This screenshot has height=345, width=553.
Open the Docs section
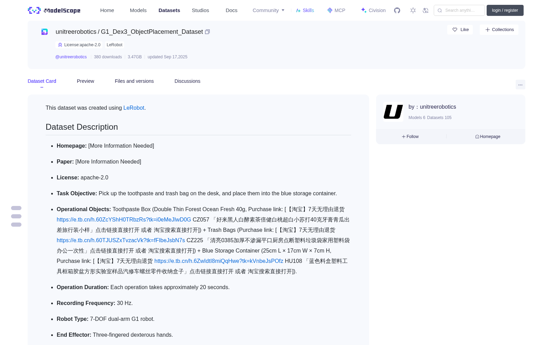click(x=232, y=10)
